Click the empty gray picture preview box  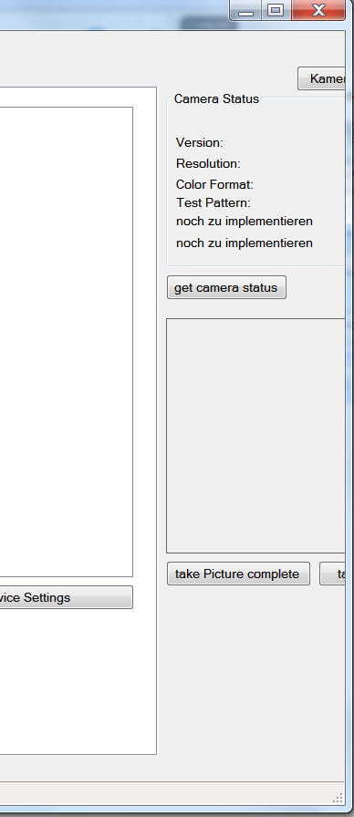point(255,436)
